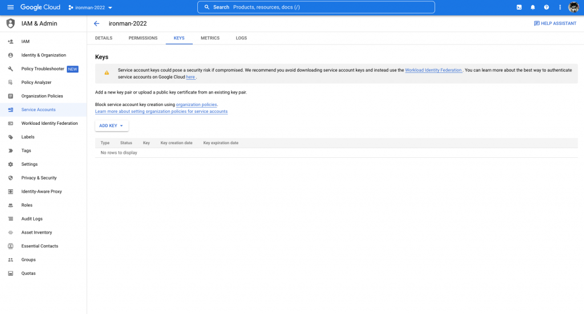Click the Identity & Organization icon
584x314 pixels.
pyautogui.click(x=10, y=55)
